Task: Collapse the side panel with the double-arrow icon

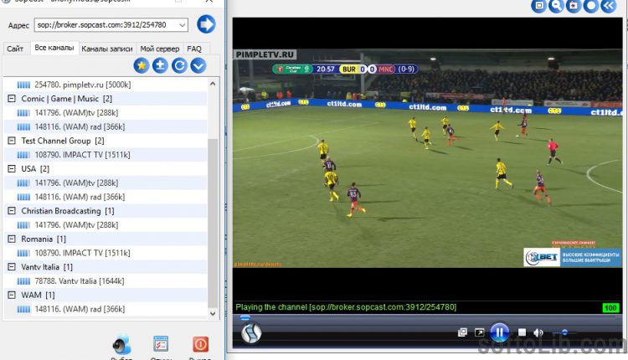Action: [x=609, y=6]
